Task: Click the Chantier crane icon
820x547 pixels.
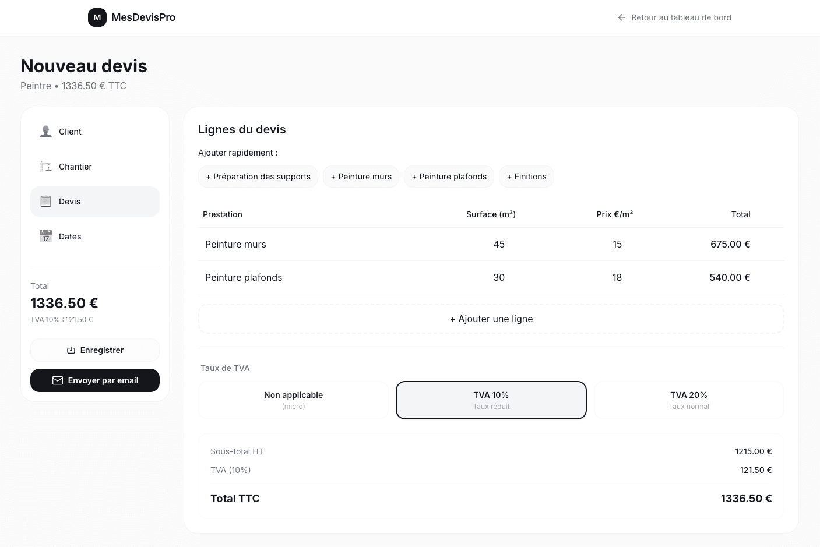Action: coord(45,166)
